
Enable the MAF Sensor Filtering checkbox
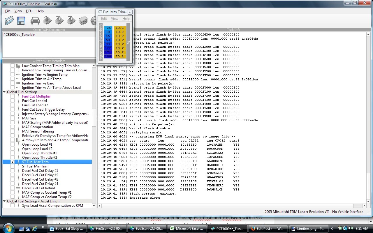click(13, 131)
